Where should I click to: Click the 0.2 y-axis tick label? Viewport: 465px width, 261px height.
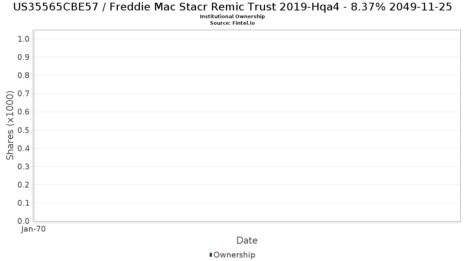(x=24, y=184)
